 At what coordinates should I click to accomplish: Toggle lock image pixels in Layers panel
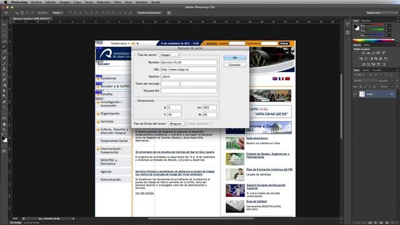pyautogui.click(x=365, y=87)
